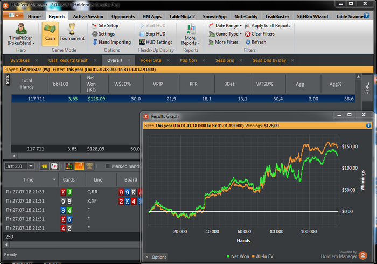Viewport: 377px width, 264px height.
Task: Open Site Setup options
Action: 106,25
